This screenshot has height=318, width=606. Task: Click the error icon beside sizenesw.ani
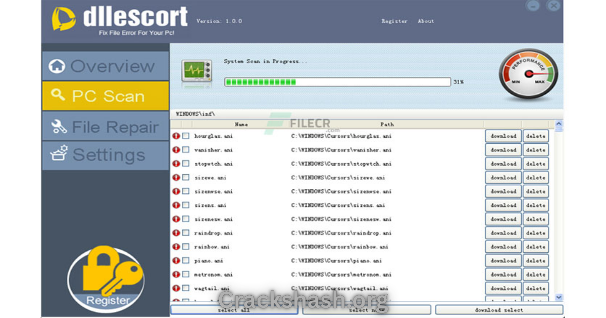coord(176,219)
